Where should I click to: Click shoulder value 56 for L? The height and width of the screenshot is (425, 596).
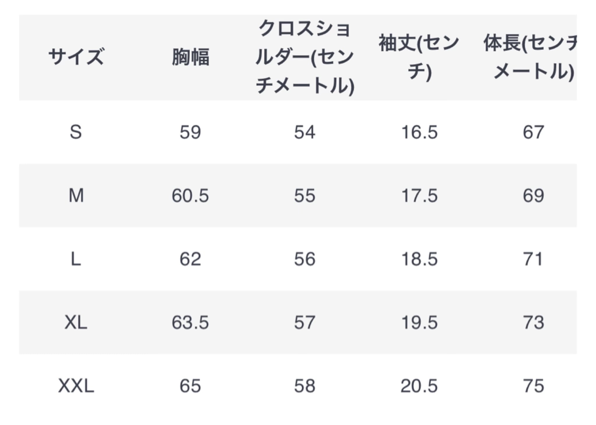click(x=305, y=259)
